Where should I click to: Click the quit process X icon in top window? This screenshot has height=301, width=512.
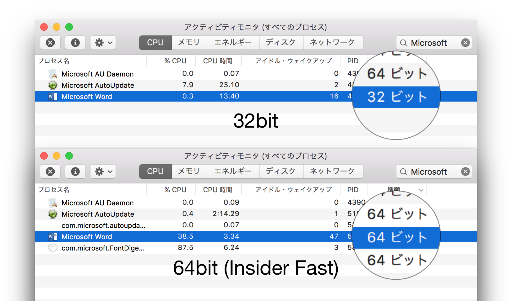pyautogui.click(x=50, y=43)
